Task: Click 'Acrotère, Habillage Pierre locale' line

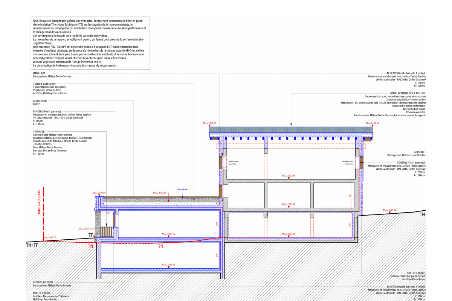Action: click(50, 93)
